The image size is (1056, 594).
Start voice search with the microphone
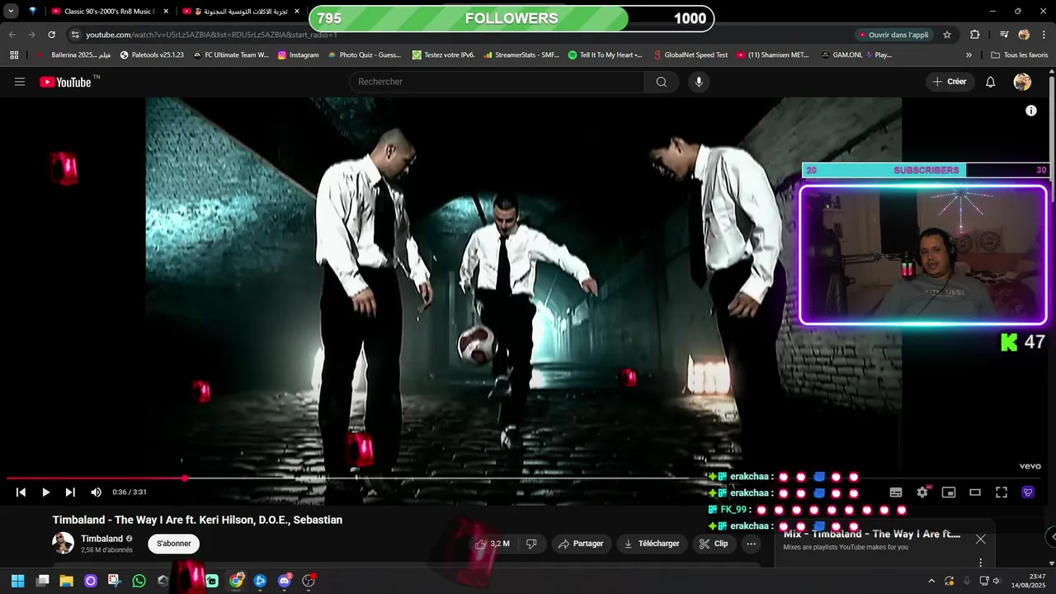point(699,82)
